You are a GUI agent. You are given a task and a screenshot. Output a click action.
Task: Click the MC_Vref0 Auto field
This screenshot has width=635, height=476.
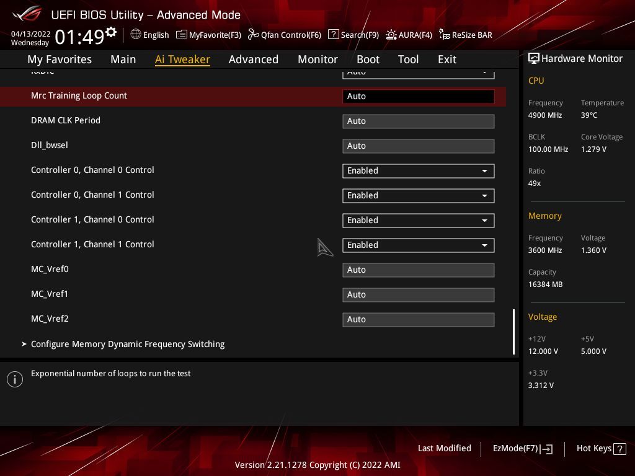click(419, 270)
